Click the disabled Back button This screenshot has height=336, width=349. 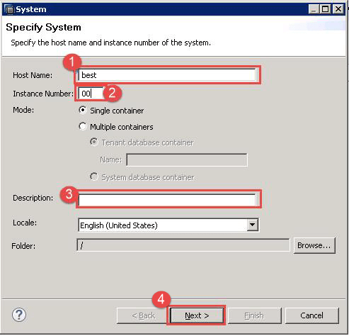tap(144, 315)
